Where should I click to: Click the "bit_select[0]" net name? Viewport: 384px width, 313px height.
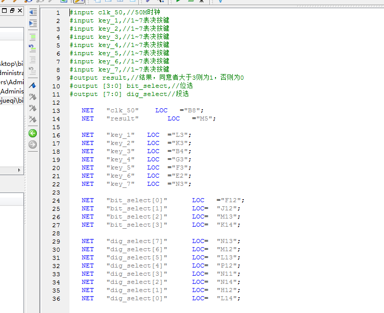(x=137, y=200)
